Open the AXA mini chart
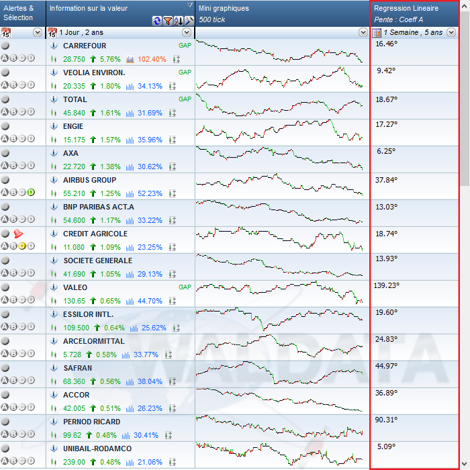This screenshot has width=470, height=470. (279, 158)
